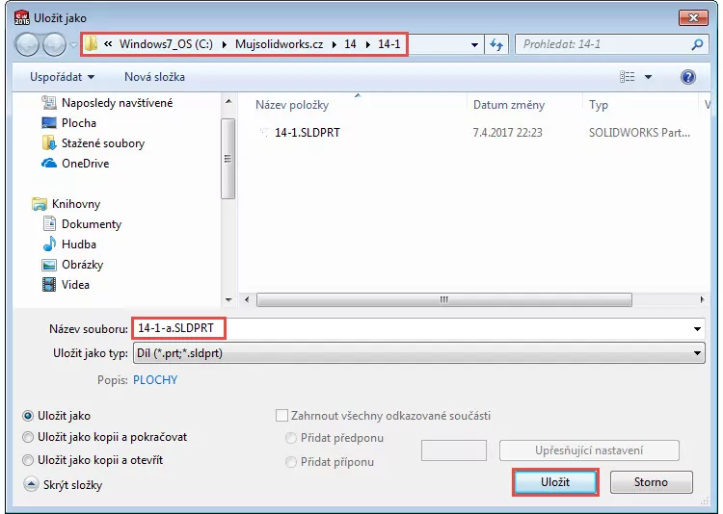Click the folder icon in address bar
Screen dimensions: 723x514
(92, 44)
